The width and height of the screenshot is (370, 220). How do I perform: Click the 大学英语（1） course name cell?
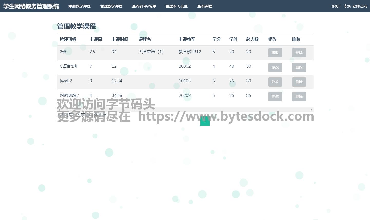(151, 52)
